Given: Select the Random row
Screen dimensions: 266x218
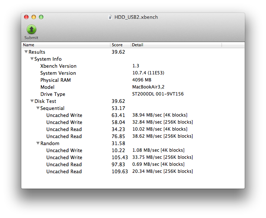Looking at the screenshot, I should pyautogui.click(x=133, y=143).
